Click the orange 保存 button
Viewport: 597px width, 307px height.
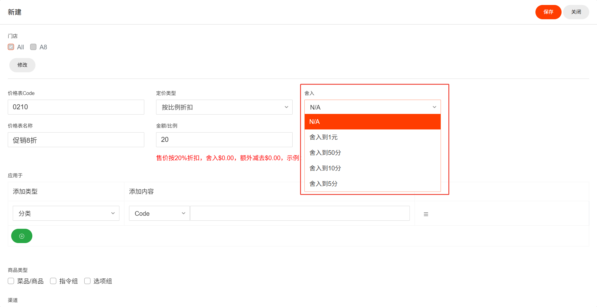[548, 12]
